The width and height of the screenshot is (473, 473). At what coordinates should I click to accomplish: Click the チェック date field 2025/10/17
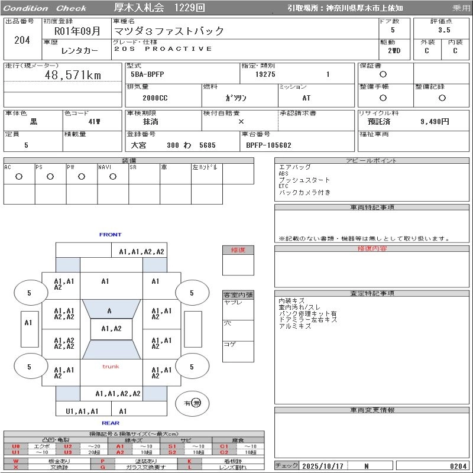coord(323,466)
